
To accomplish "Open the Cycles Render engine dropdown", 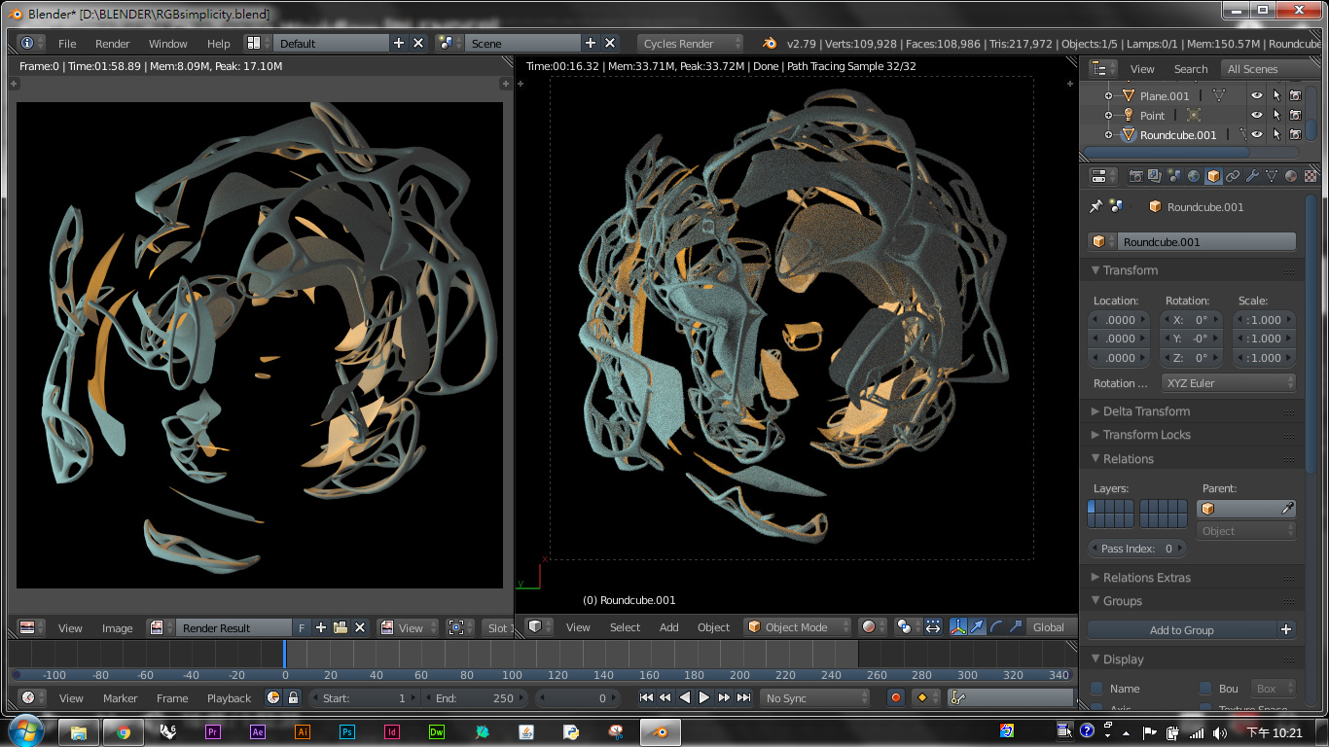I will 690,43.
